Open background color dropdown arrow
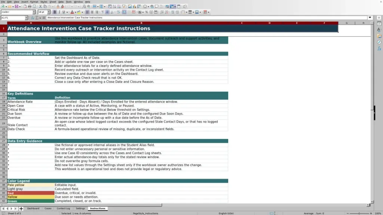383x215 pixels. coord(82,12)
